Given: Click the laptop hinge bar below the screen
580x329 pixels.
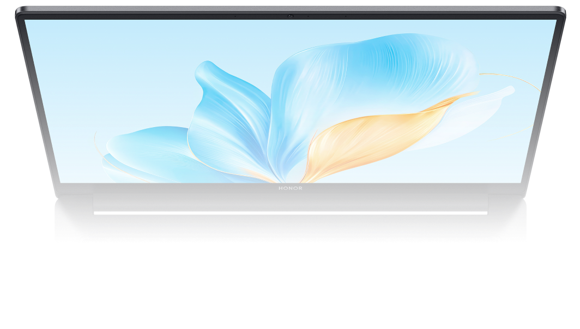Looking at the screenshot, I should (x=290, y=203).
